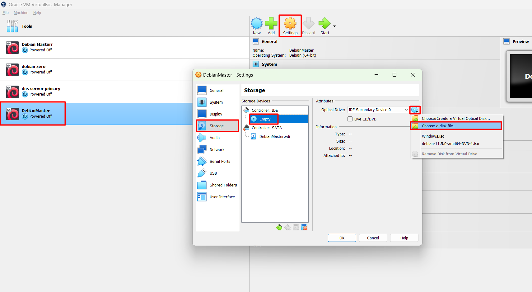The width and height of the screenshot is (532, 292).
Task: Select Controller: IDE in storage tree
Action: pos(275,110)
